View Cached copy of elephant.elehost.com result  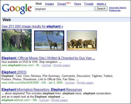coord(44,100)
